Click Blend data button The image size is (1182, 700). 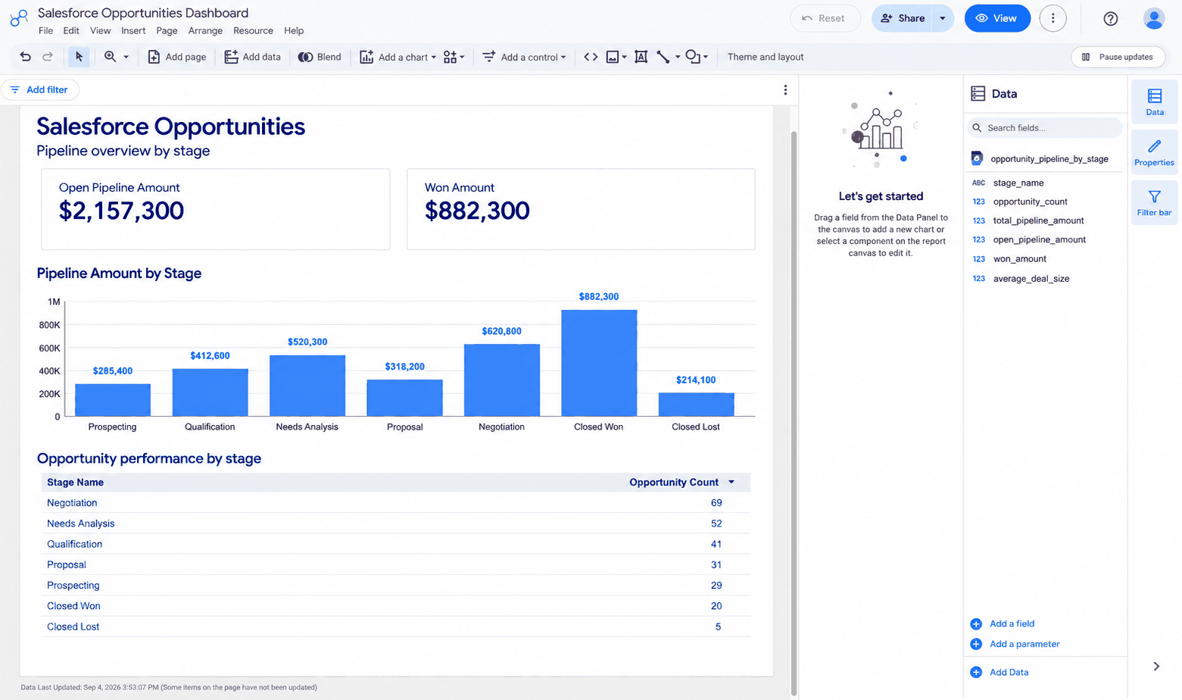click(320, 57)
